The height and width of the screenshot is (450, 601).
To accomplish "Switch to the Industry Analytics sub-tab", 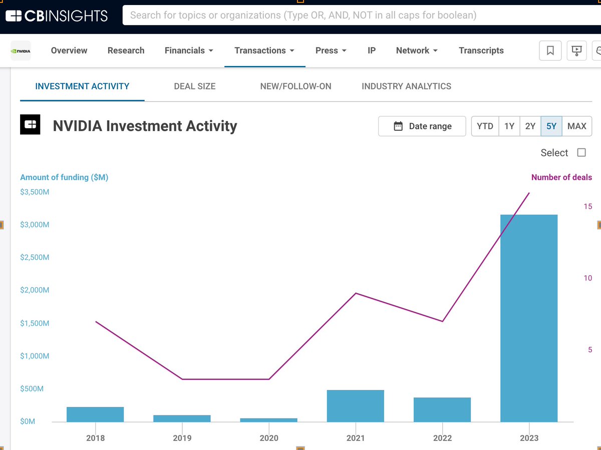I will pyautogui.click(x=407, y=86).
